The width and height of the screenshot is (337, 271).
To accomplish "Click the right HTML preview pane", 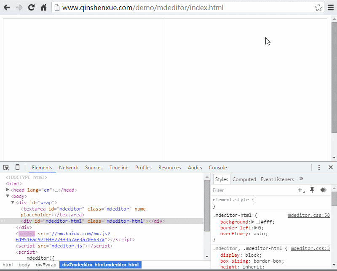I will [246, 90].
